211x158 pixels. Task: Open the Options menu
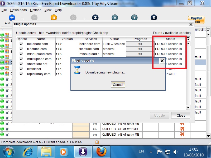36,10
